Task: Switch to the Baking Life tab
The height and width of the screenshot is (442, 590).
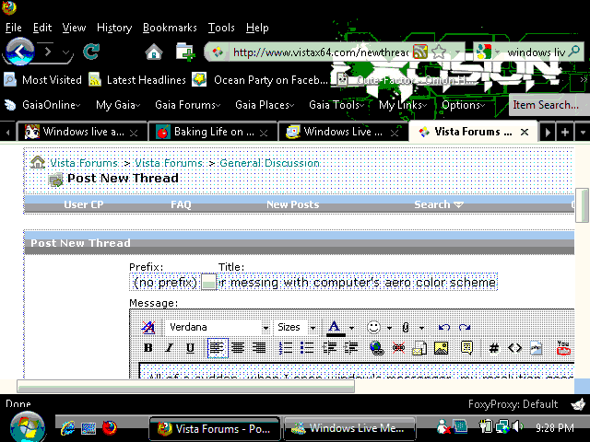Action: [x=212, y=132]
